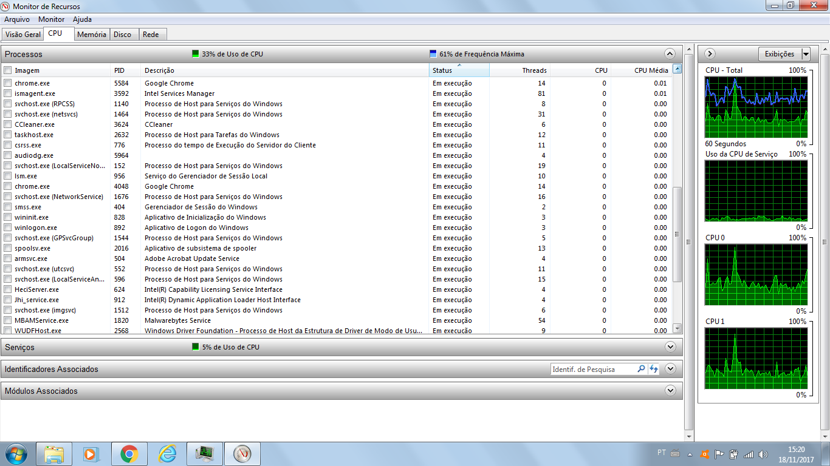This screenshot has width=830, height=466.
Task: Check the csrss.exe process box
Action: tap(8, 145)
